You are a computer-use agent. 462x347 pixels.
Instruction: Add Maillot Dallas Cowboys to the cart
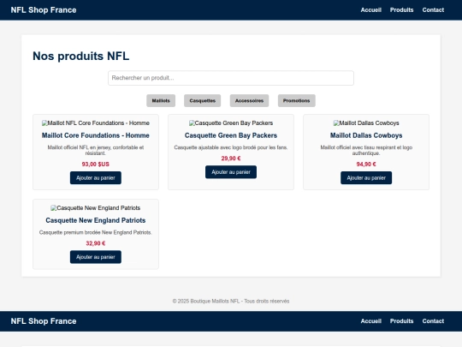[366, 178]
